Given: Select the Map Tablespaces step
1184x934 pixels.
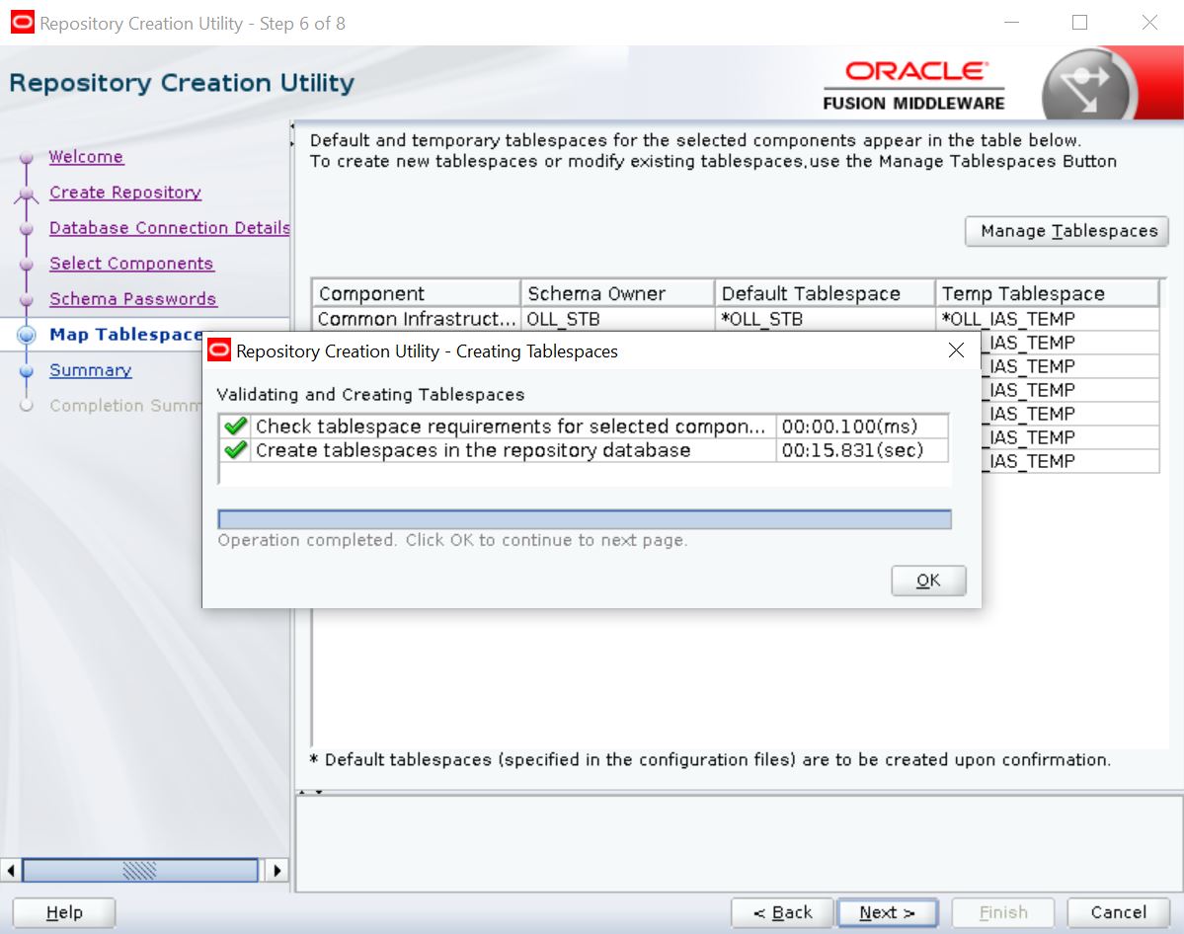Looking at the screenshot, I should [x=126, y=335].
